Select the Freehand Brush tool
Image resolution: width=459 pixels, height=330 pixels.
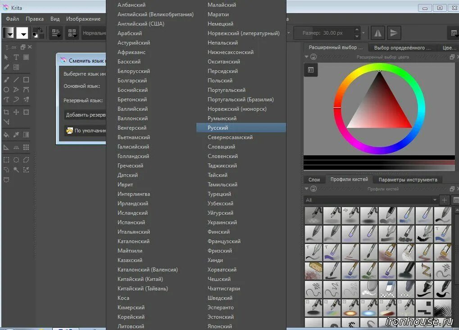(6, 80)
